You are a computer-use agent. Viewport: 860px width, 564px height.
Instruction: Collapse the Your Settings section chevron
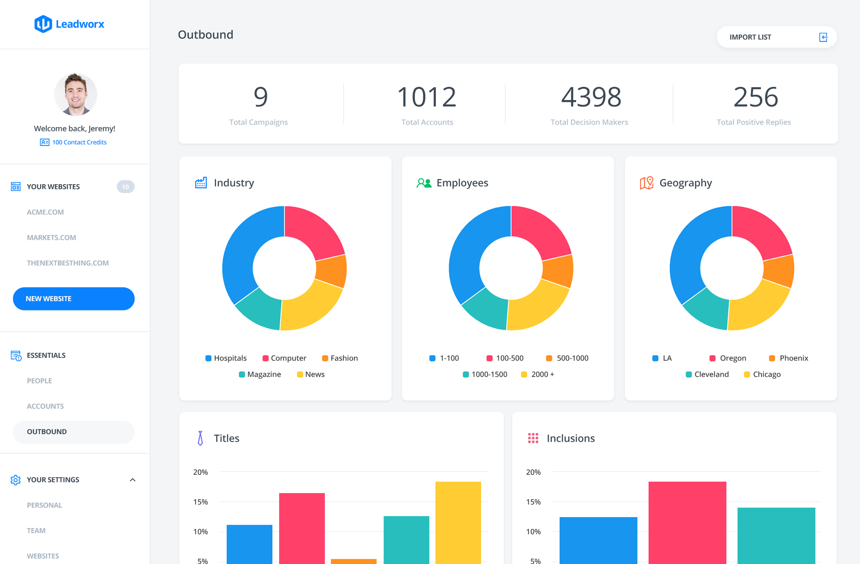pos(132,480)
